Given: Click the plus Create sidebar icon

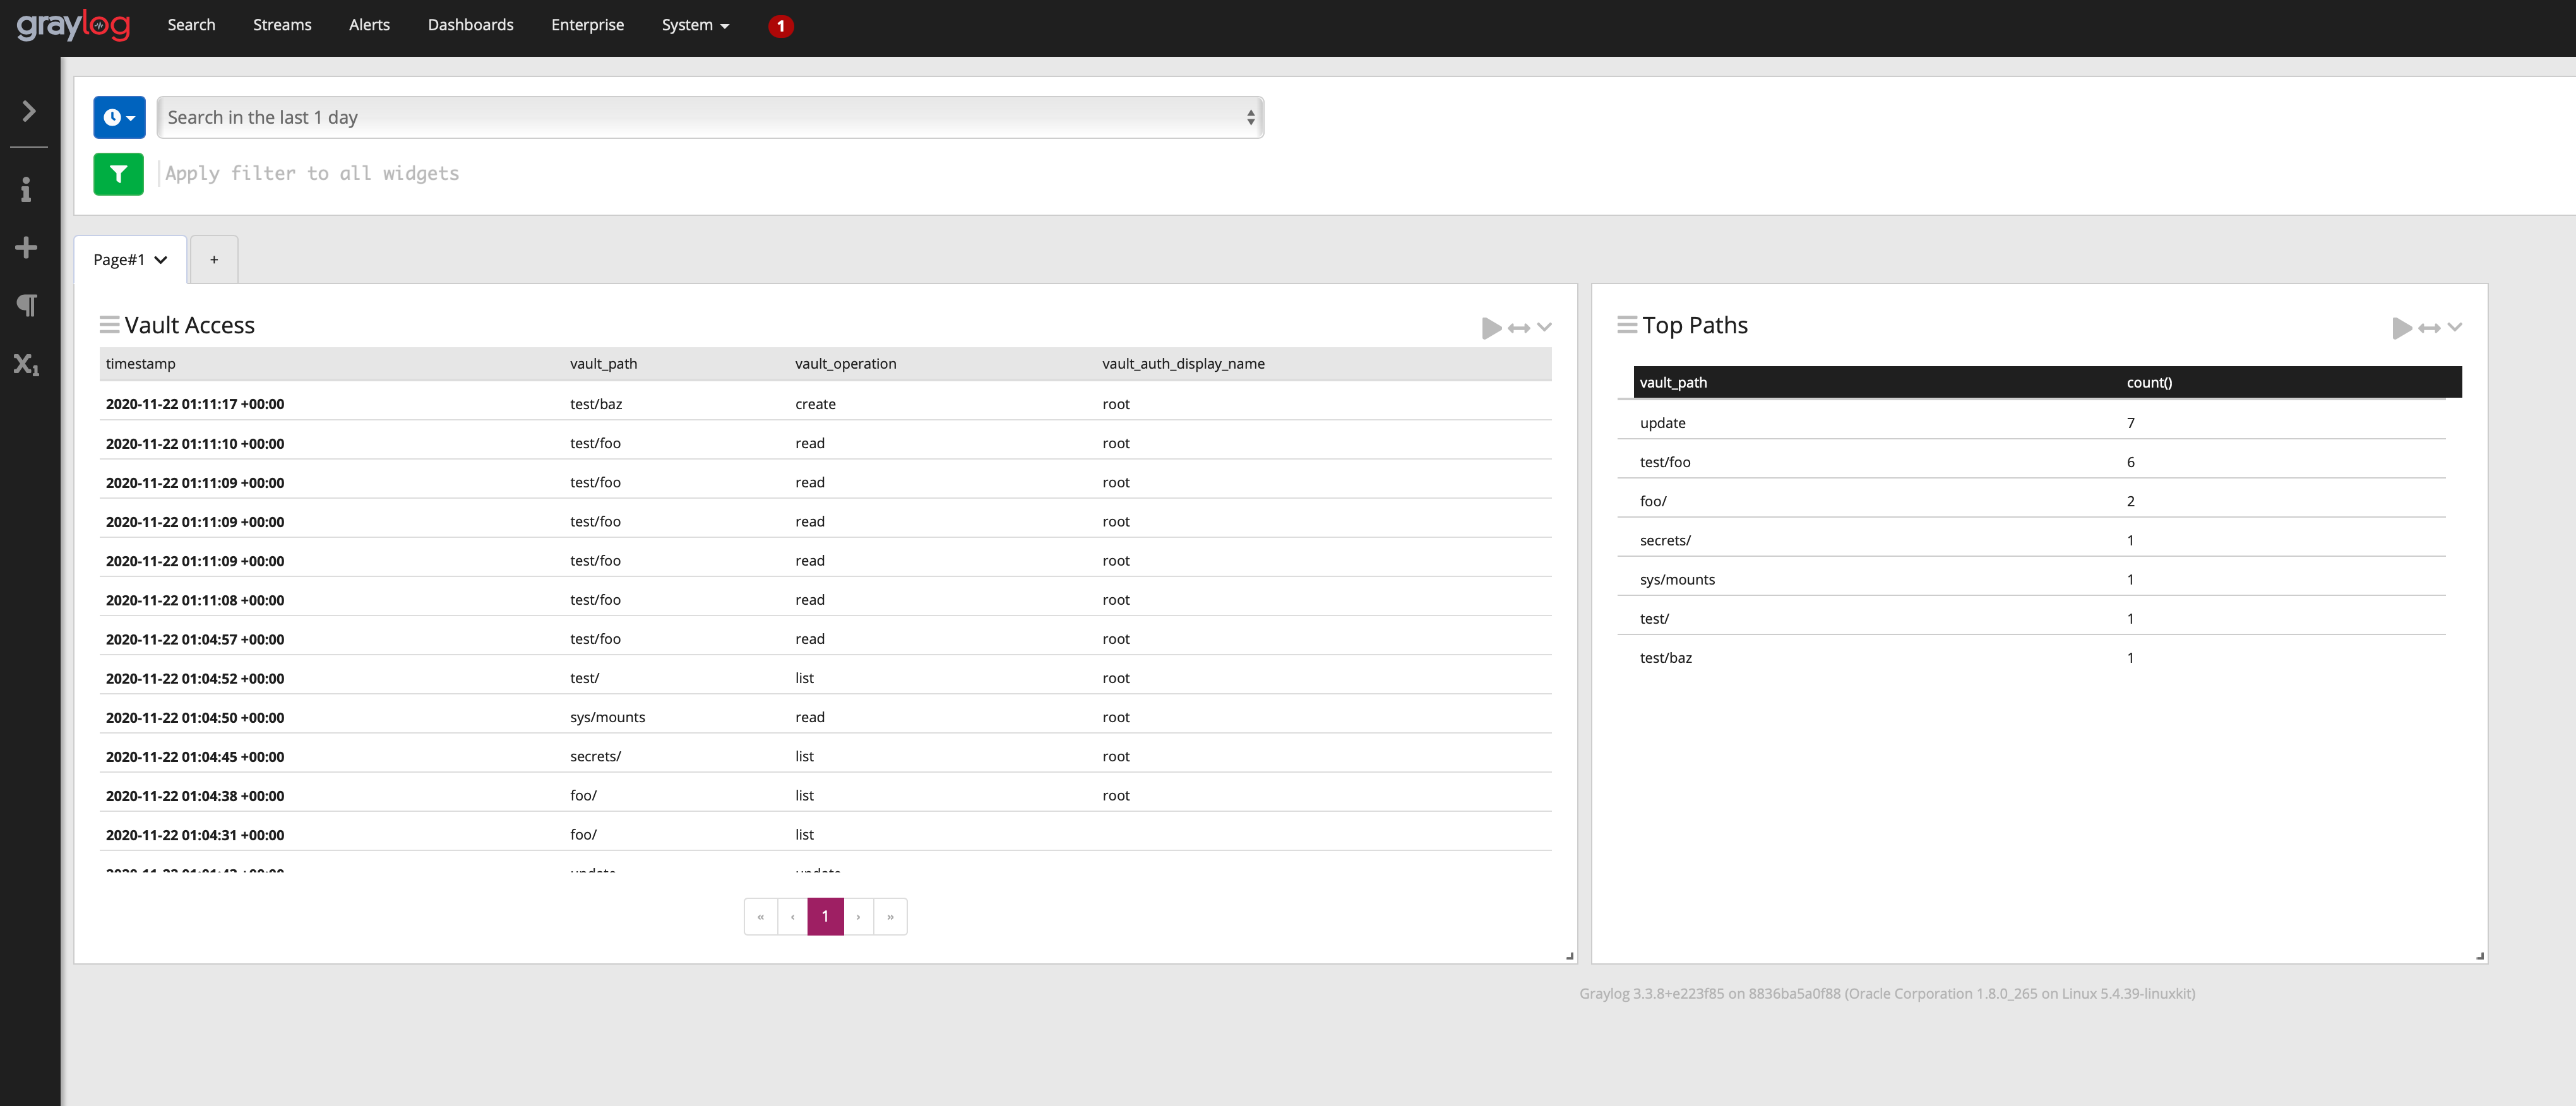Looking at the screenshot, I should [27, 247].
